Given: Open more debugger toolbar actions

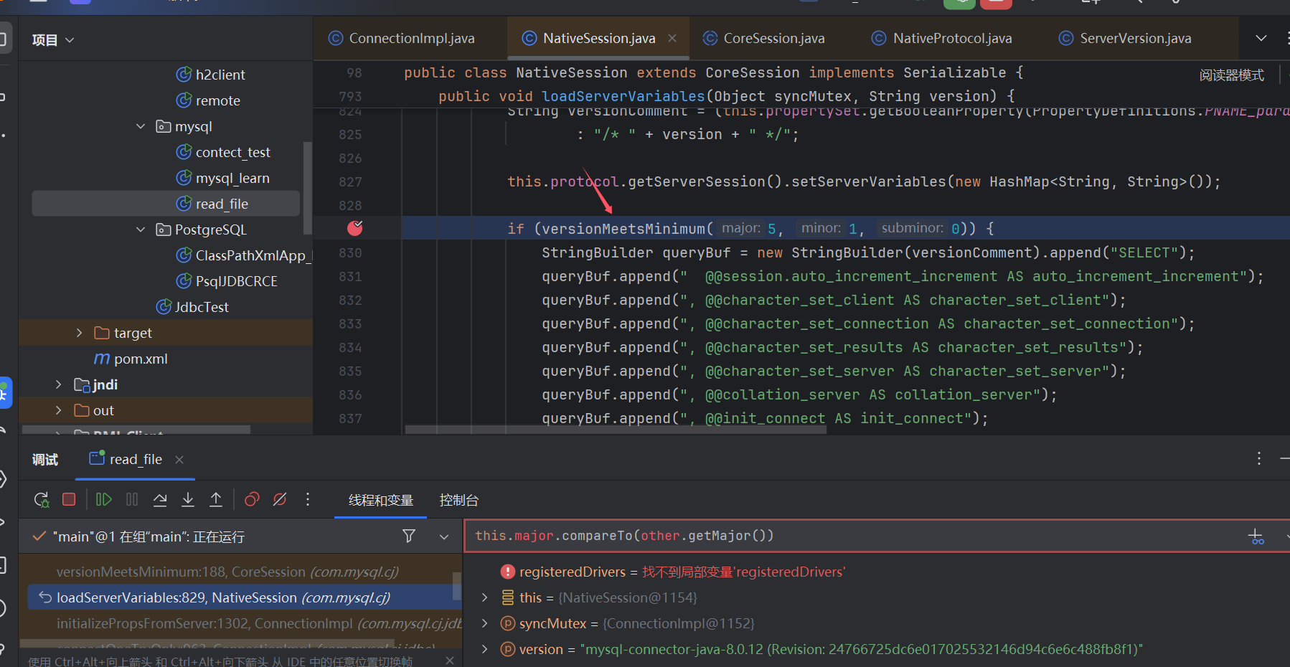Looking at the screenshot, I should tap(308, 499).
